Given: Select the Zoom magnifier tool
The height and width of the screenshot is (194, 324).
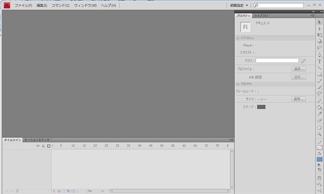Looking at the screenshot, I should pos(320,134).
